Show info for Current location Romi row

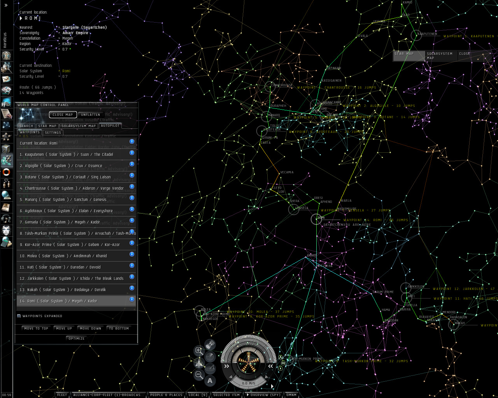coord(132,141)
